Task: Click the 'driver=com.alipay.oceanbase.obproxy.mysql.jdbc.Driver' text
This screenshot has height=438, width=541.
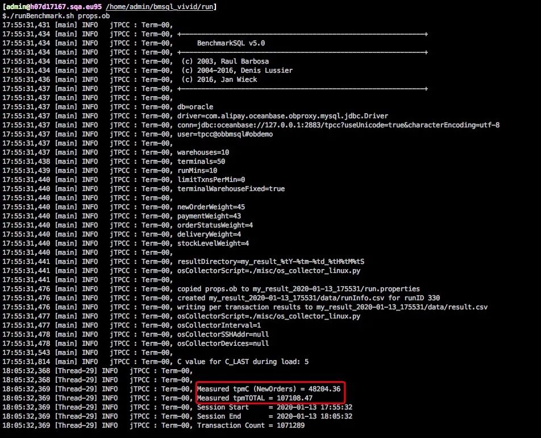Action: [x=282, y=116]
